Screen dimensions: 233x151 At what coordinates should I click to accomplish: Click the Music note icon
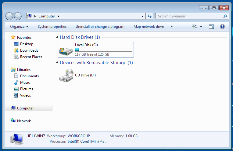(16, 82)
